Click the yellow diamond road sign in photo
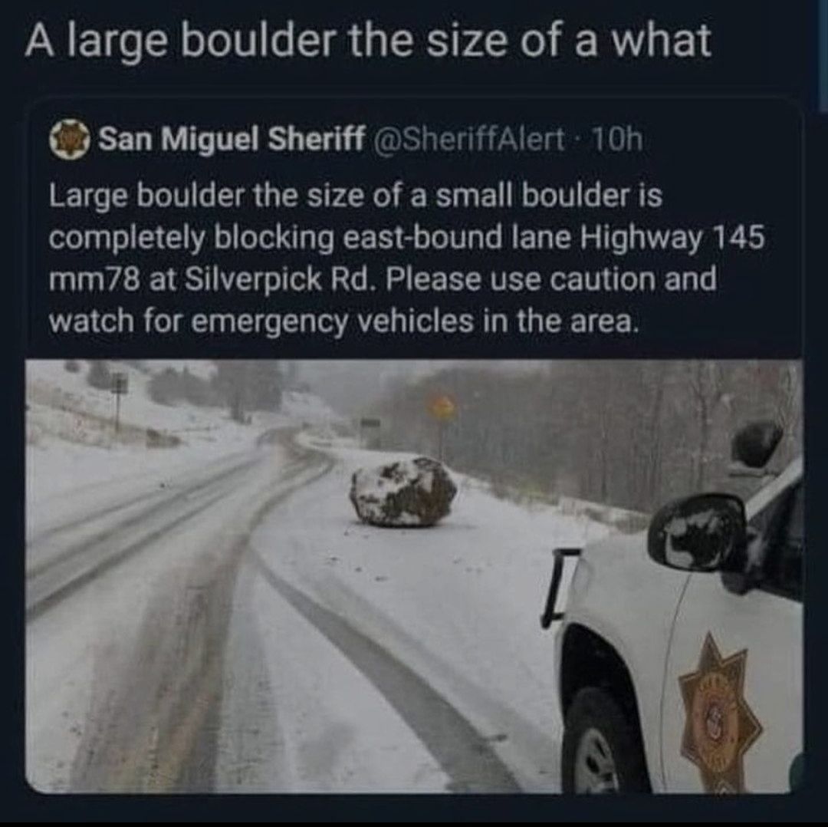The image size is (828, 827). coord(442,407)
